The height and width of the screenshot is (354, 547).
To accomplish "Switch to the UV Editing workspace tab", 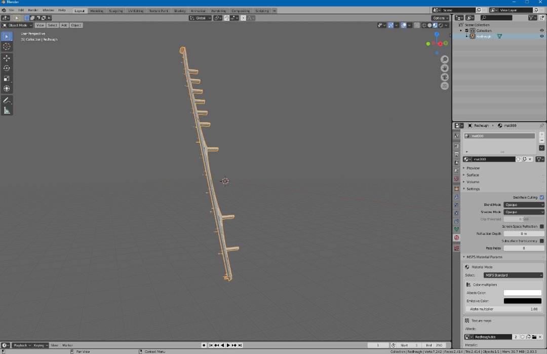I will 136,11.
